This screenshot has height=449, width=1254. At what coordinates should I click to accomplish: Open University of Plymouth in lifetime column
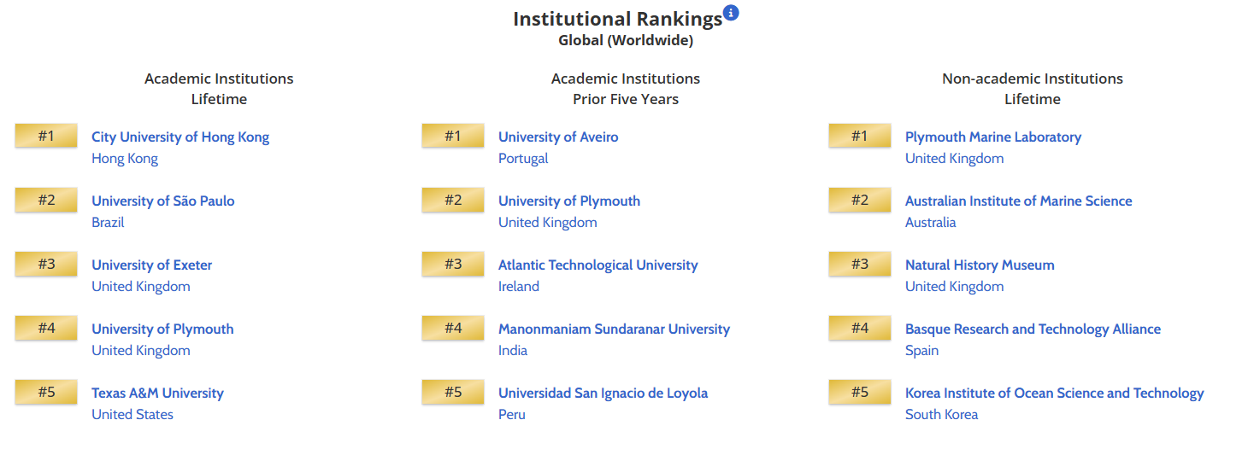[162, 329]
